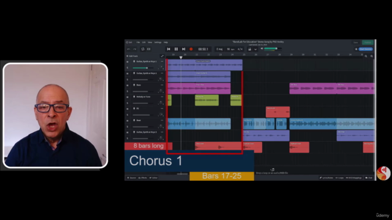Open the File menu
The image size is (392, 220).
coord(138,42)
